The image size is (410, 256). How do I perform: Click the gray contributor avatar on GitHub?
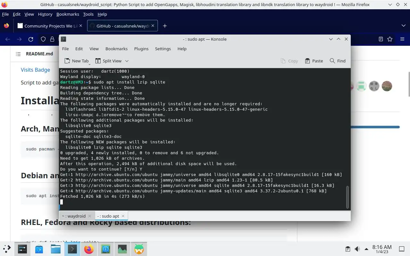pyautogui.click(x=374, y=86)
